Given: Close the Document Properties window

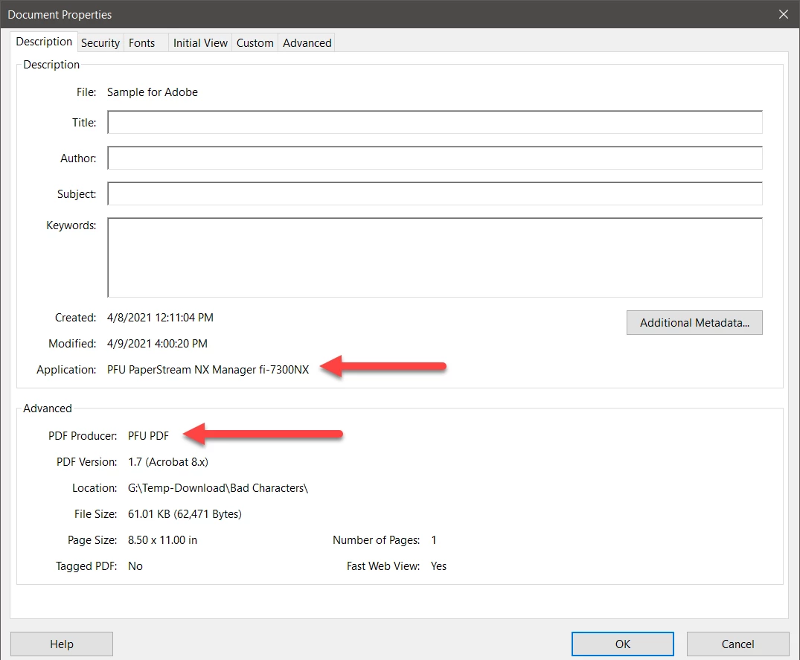Looking at the screenshot, I should coord(784,14).
